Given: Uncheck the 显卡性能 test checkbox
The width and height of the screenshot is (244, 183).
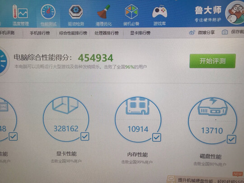Looking at the screenshot, I should (x=85, y=136).
